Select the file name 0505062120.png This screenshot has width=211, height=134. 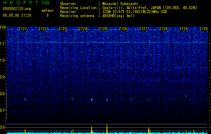pos(17,9)
